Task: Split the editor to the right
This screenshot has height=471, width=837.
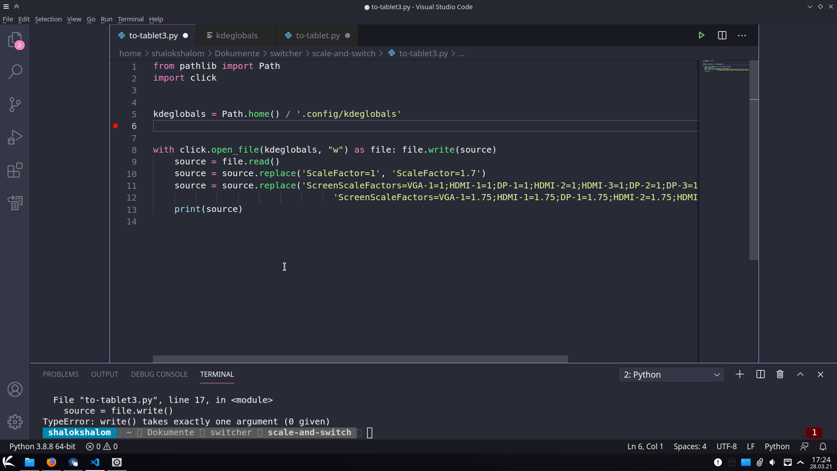Action: [x=722, y=35]
